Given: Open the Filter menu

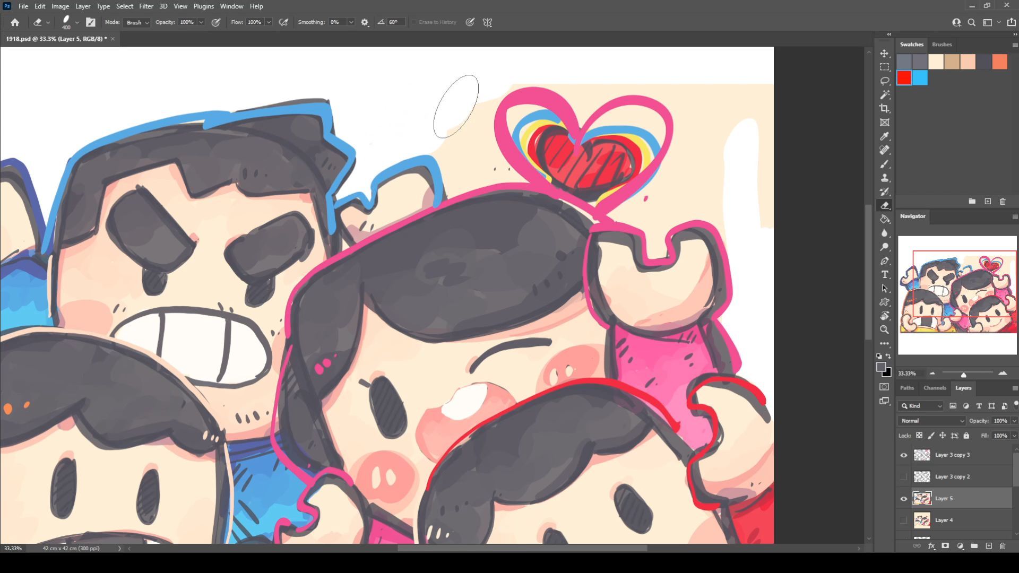Looking at the screenshot, I should [146, 6].
